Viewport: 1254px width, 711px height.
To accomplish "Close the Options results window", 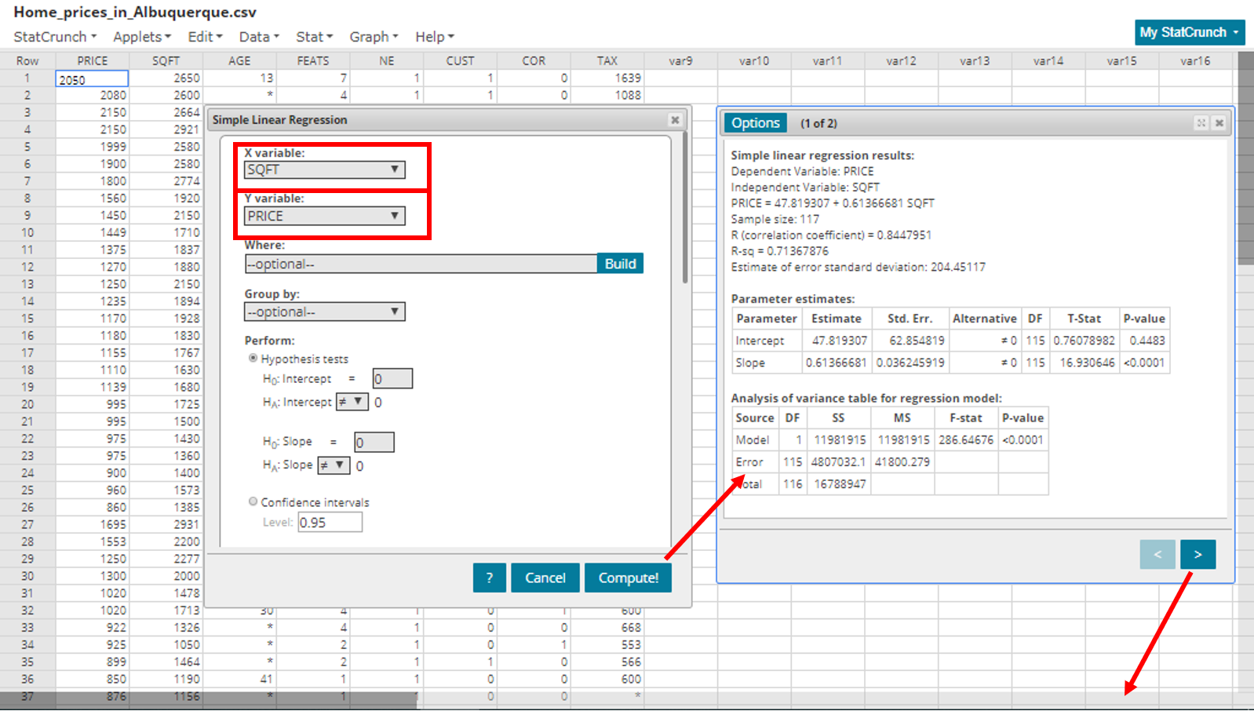I will [x=1219, y=123].
